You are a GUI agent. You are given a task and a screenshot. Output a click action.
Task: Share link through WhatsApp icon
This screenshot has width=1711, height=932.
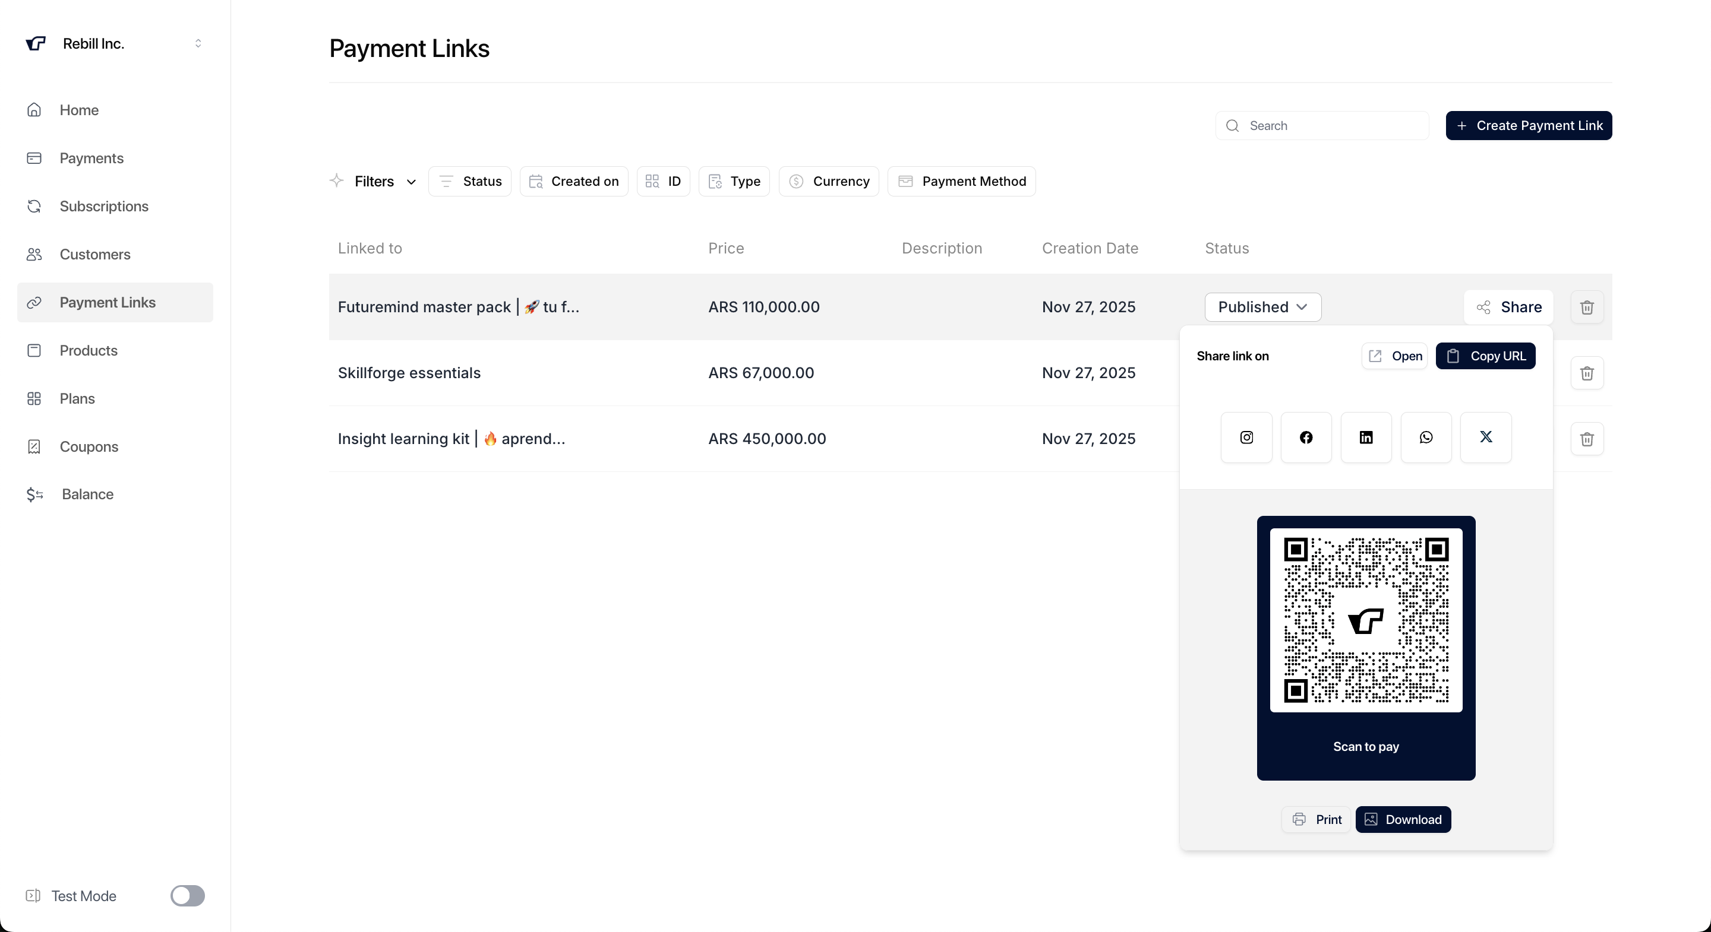click(x=1425, y=437)
